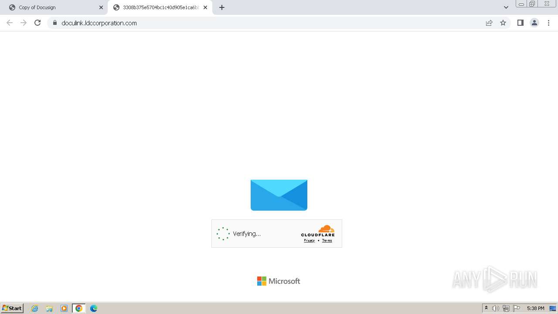558x314 pixels.
Task: Reload the current page
Action: click(37, 23)
